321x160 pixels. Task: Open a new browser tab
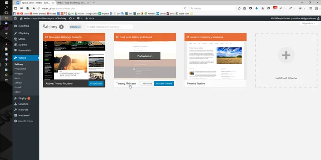click(x=94, y=3)
